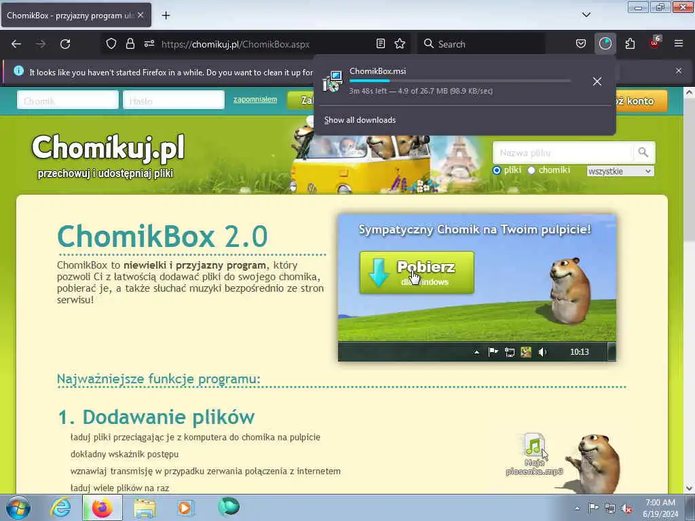
Task: Click the ChomikBox.msi download progress bar
Action: (459, 81)
